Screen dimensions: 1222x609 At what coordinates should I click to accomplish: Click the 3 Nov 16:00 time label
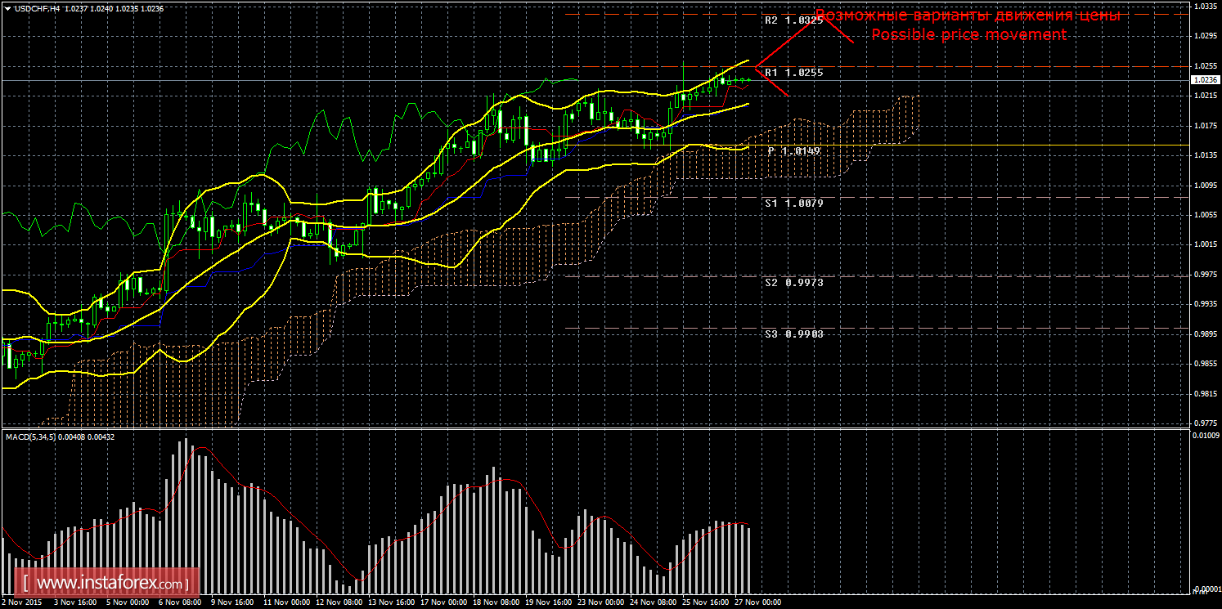[74, 602]
